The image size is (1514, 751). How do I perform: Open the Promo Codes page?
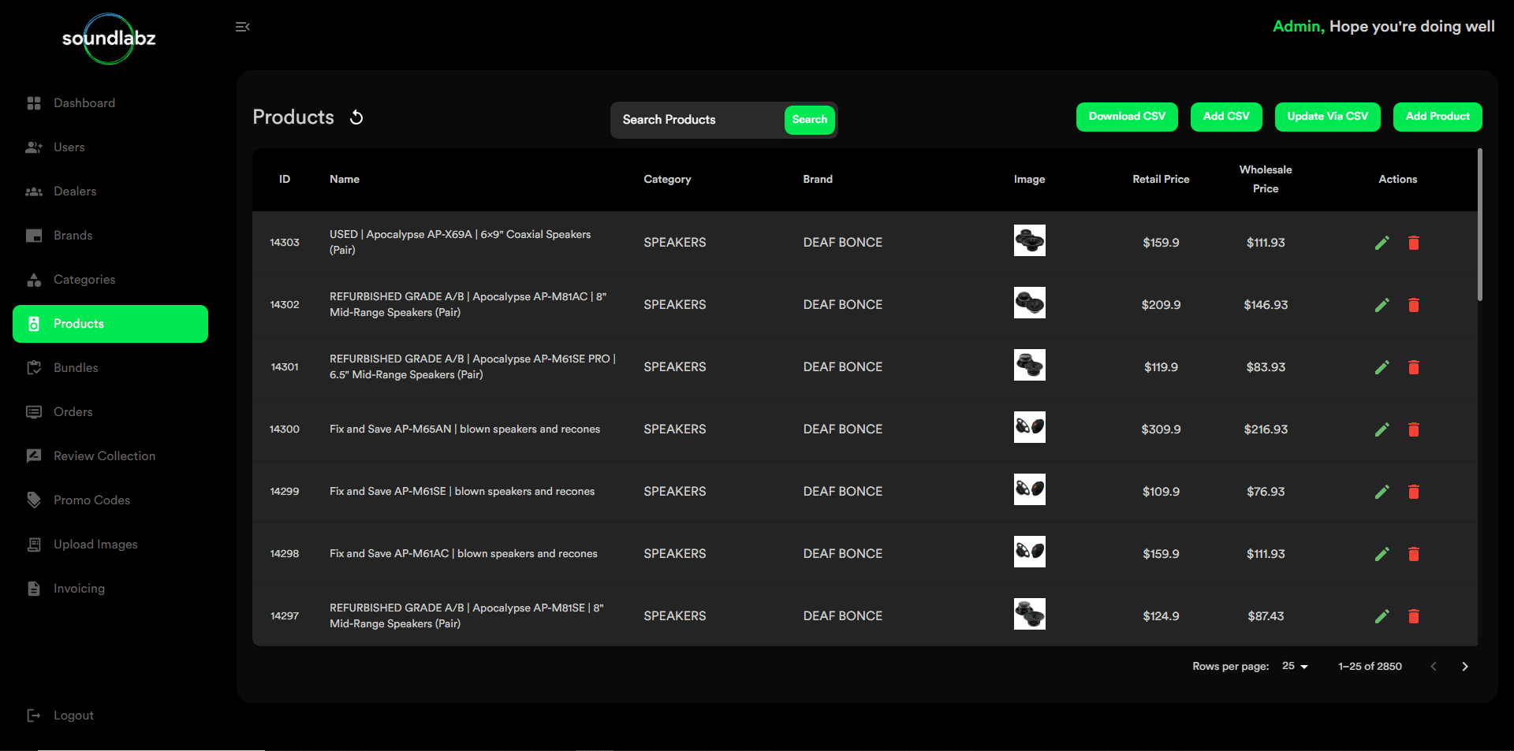(x=110, y=500)
